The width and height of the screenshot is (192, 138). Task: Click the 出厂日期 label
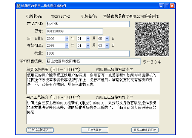click(x=35, y=38)
